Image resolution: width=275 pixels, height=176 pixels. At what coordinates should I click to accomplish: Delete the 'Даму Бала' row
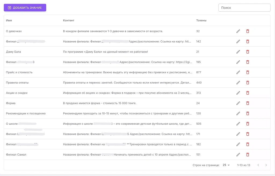coord(248,52)
